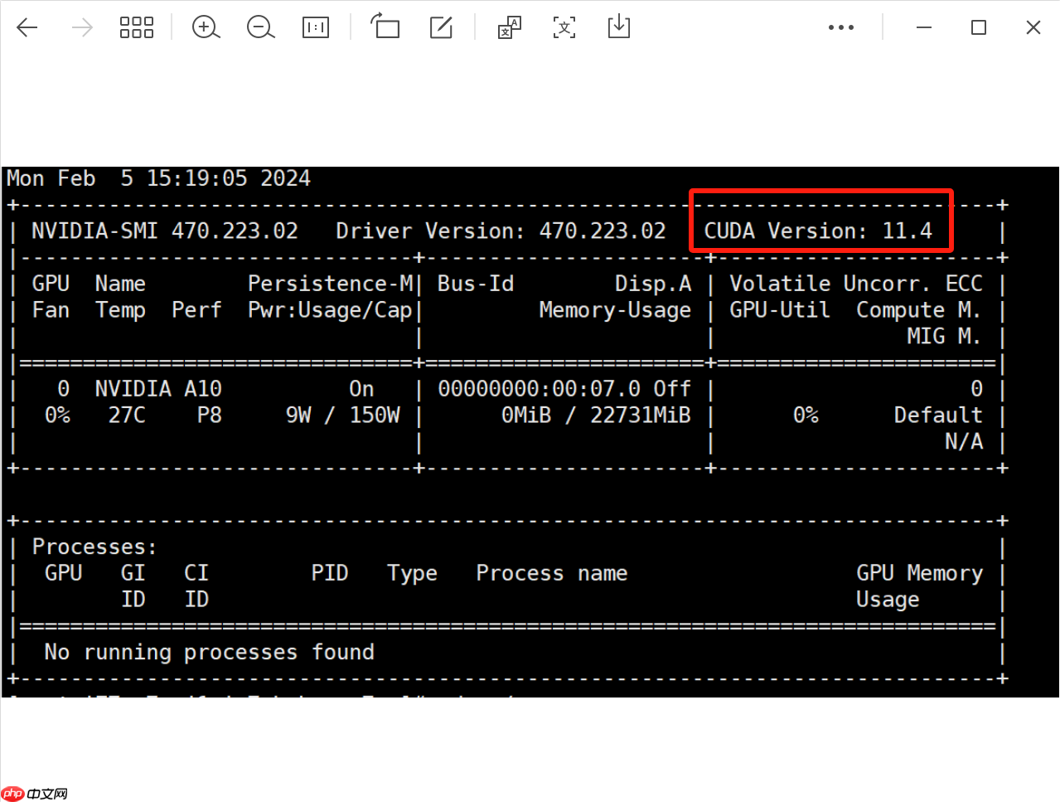Screen dimensions: 1060x802
Task: Click the 'Bus-Id' column header
Action: point(476,284)
